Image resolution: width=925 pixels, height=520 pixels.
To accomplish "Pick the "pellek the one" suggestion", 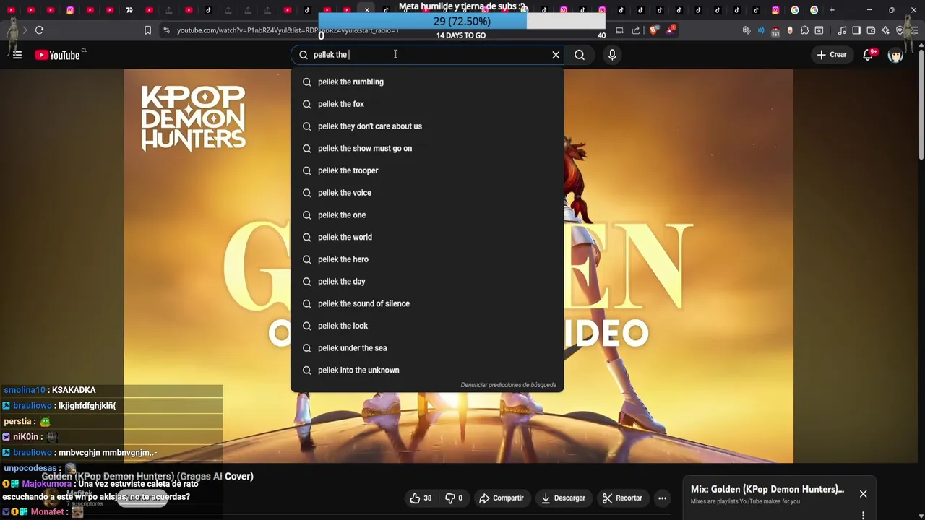I will point(427,214).
